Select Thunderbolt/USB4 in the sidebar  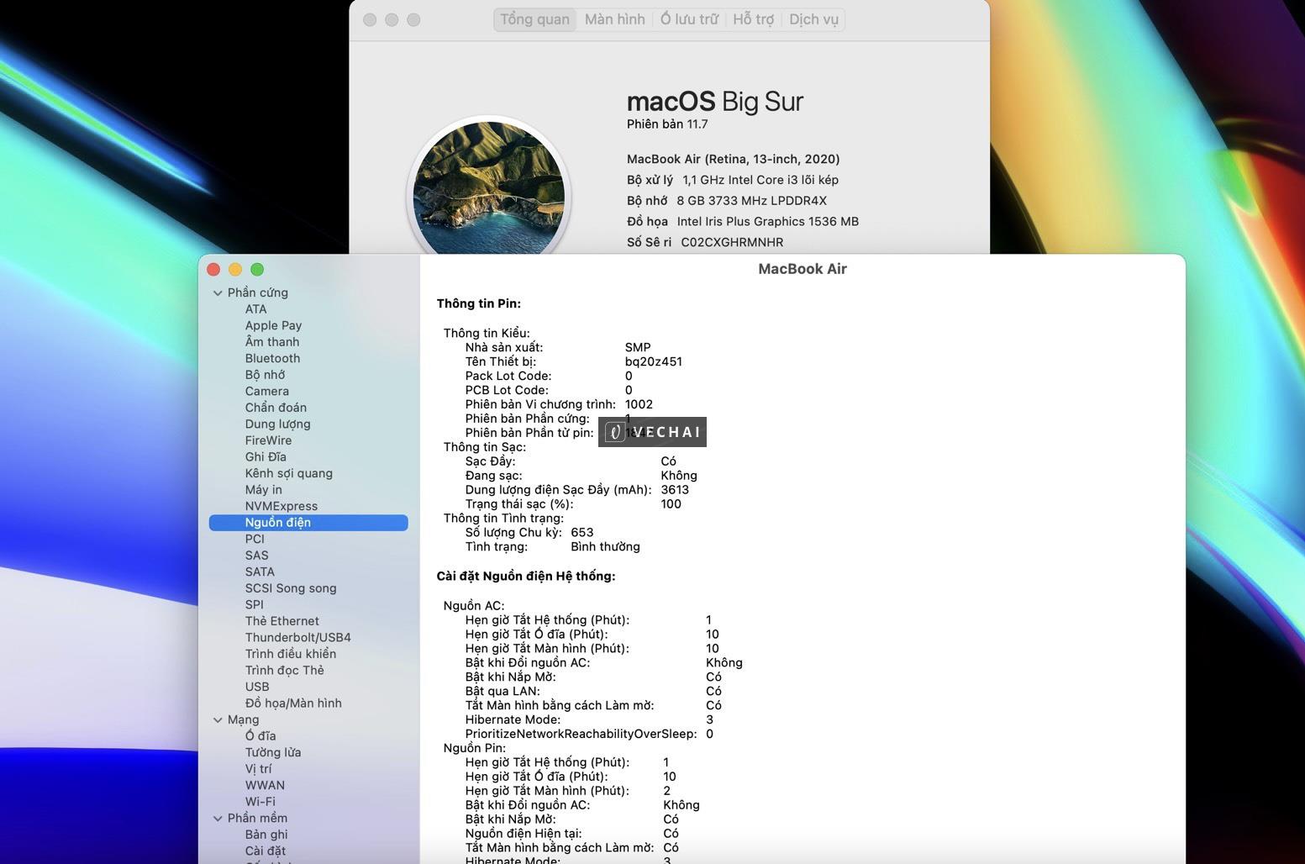coord(297,637)
